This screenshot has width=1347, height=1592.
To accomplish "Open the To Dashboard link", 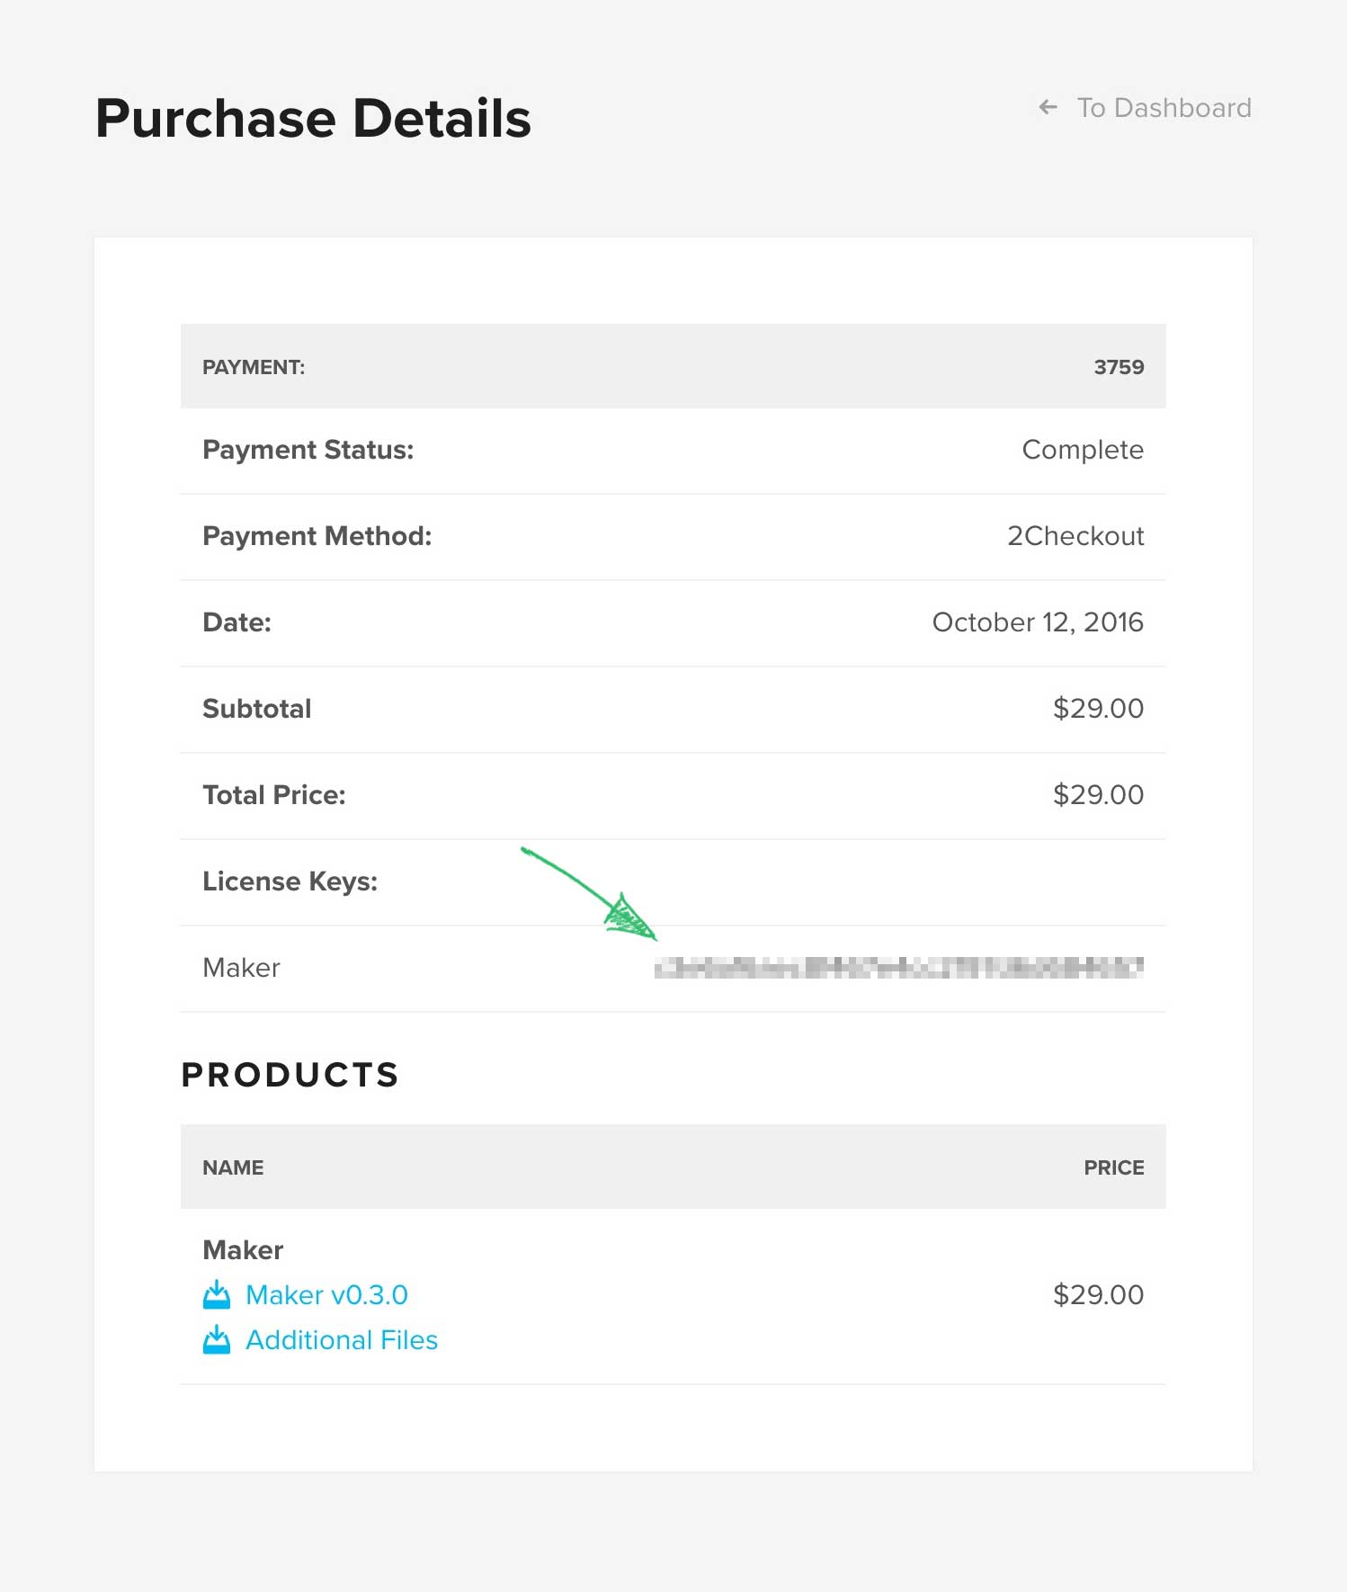I will (1164, 108).
